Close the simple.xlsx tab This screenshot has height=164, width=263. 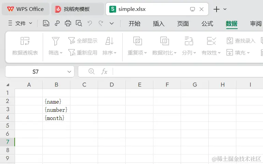[202, 9]
